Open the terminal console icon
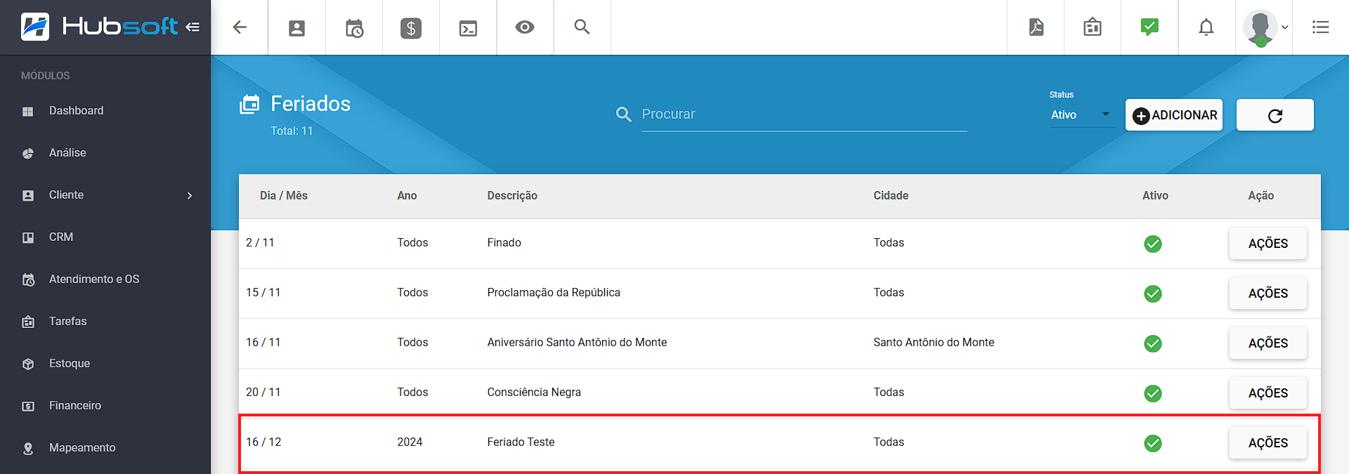The height and width of the screenshot is (474, 1349). 468,28
